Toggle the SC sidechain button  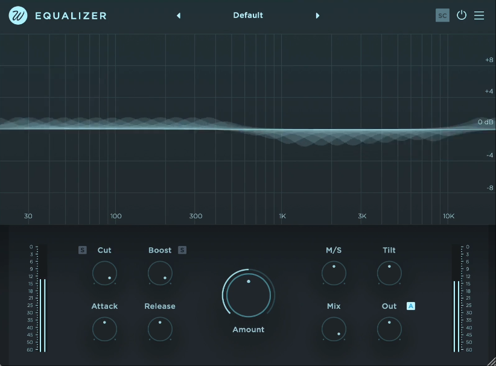(x=442, y=16)
